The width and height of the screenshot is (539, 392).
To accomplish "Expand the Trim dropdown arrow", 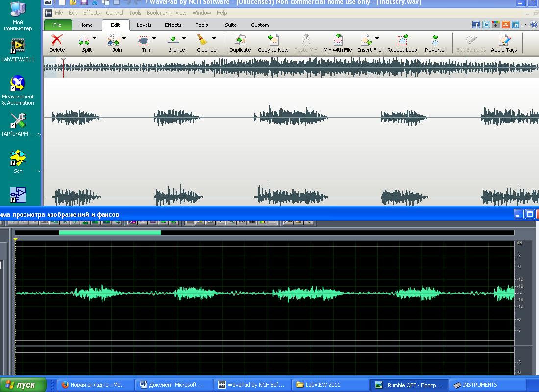I will tap(154, 38).
